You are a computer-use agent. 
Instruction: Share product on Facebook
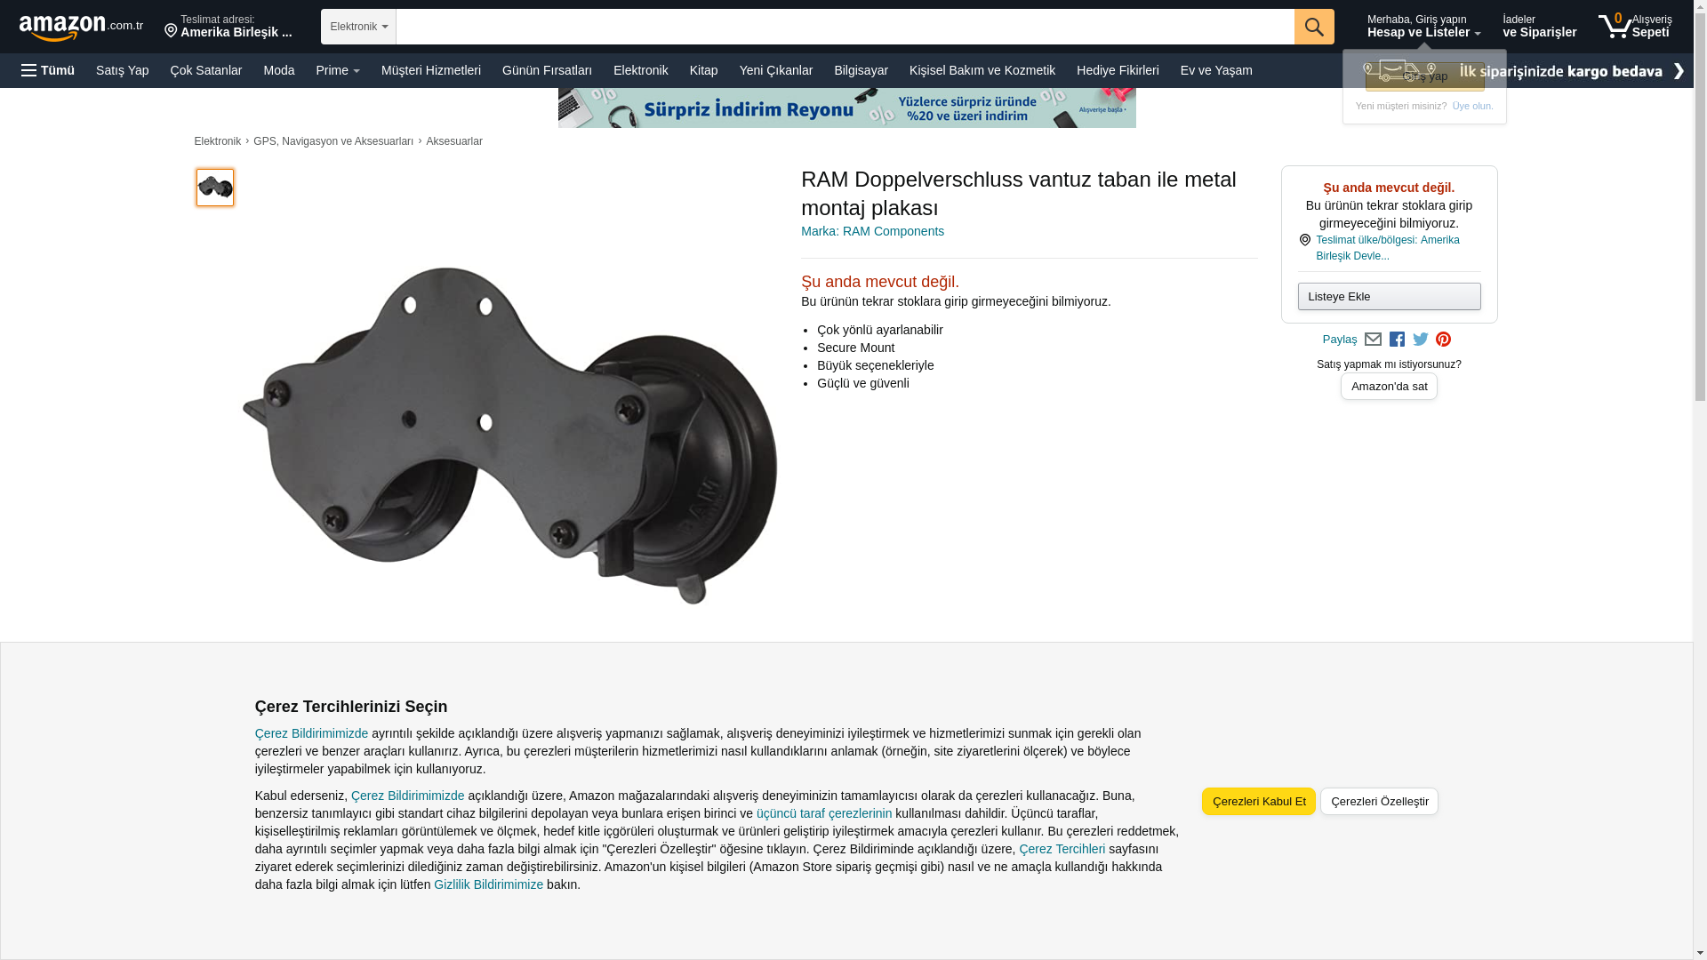pyautogui.click(x=1397, y=340)
